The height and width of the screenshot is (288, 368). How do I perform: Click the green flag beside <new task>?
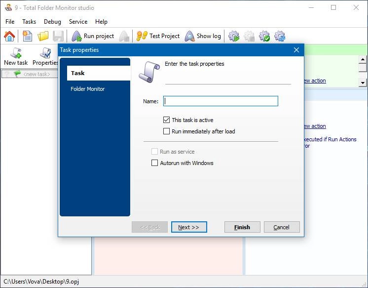click(17, 74)
